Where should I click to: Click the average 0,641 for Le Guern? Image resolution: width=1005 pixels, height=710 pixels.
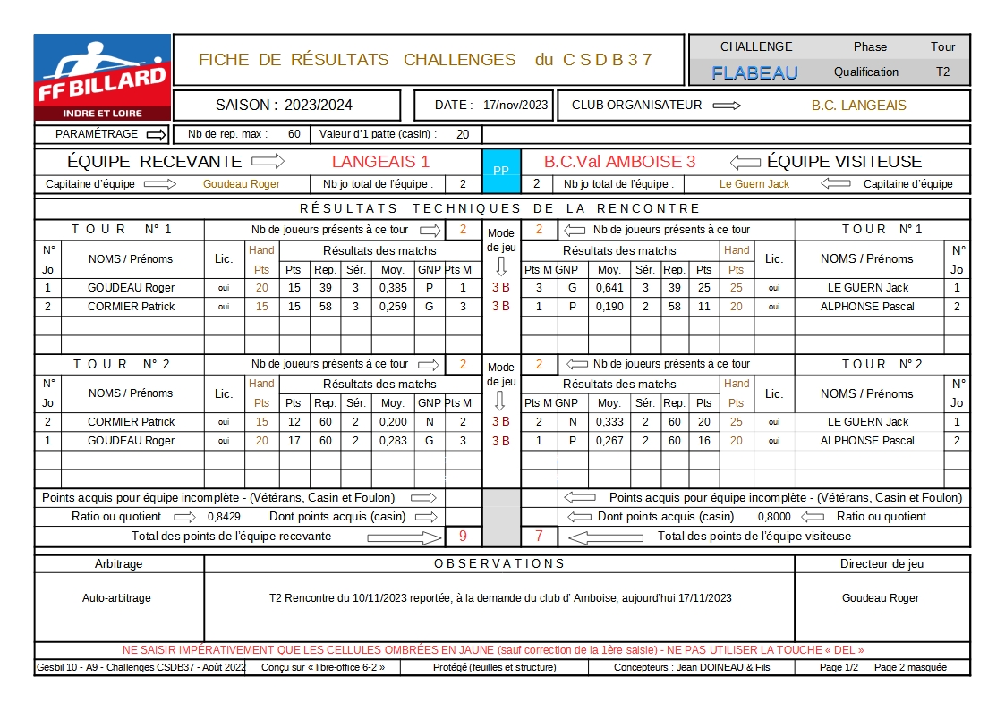pyautogui.click(x=609, y=288)
